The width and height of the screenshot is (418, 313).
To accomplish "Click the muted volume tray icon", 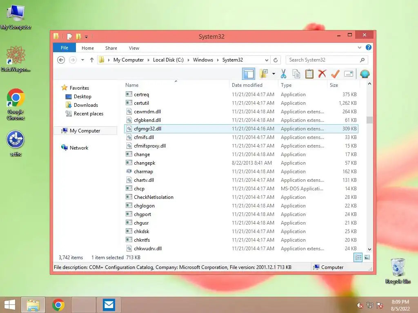I will pos(360,305).
